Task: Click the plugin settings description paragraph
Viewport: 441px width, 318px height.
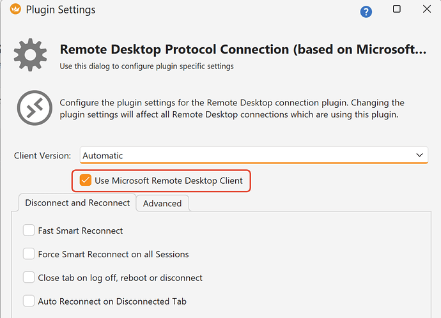Action: 232,109
